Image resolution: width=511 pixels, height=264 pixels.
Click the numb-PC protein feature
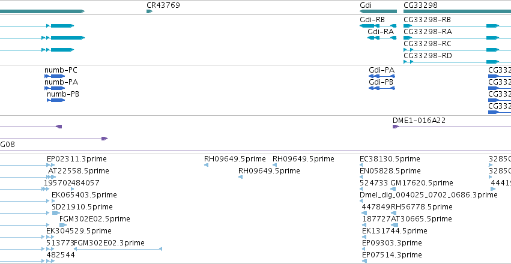pyautogui.click(x=55, y=76)
